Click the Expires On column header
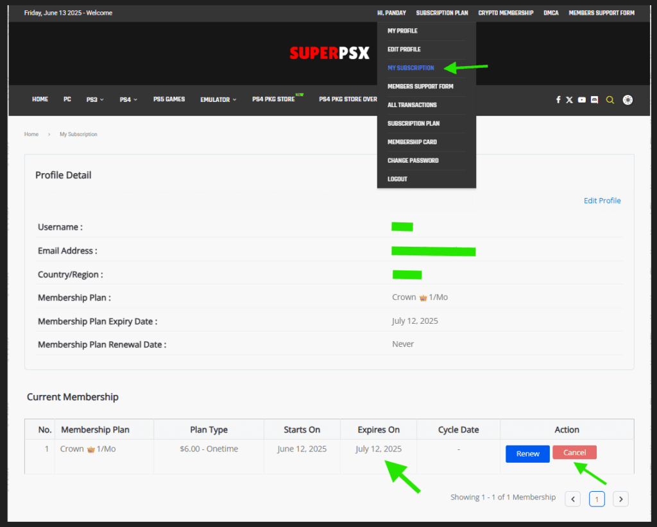This screenshot has width=657, height=527. 379,430
